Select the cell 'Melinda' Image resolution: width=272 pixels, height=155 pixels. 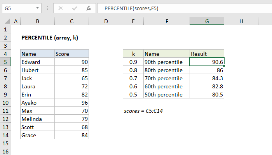click(37, 119)
